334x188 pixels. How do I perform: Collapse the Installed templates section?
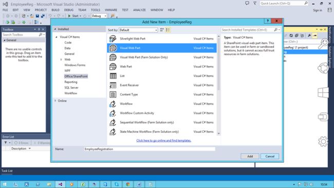click(x=55, y=29)
